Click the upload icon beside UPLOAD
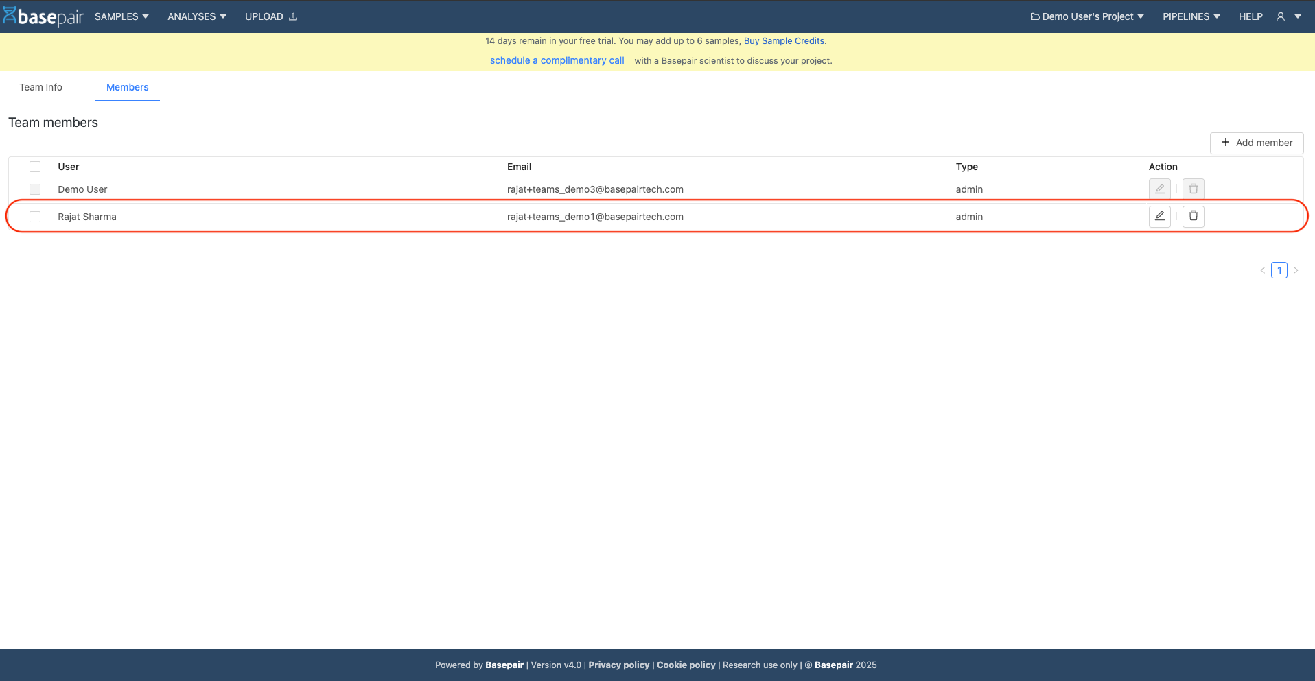The width and height of the screenshot is (1315, 681). click(x=293, y=16)
